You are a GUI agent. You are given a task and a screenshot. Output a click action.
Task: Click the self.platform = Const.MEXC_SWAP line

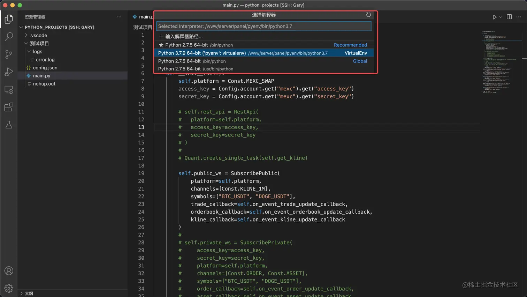(226, 81)
